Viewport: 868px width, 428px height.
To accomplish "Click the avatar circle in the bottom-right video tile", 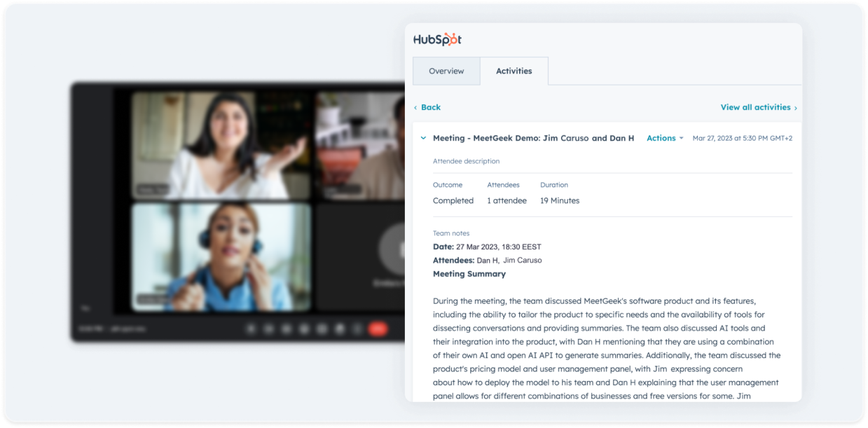I will pos(393,249).
